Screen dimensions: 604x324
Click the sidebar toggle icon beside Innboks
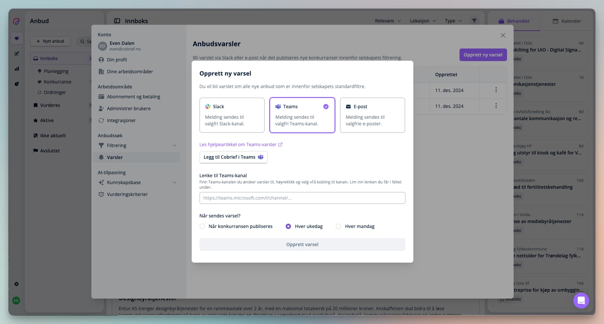pos(117,21)
